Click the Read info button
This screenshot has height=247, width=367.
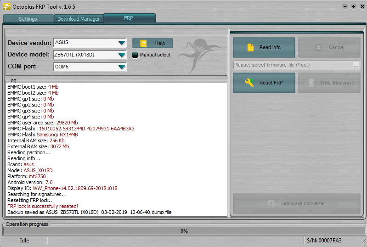[x=264, y=47]
